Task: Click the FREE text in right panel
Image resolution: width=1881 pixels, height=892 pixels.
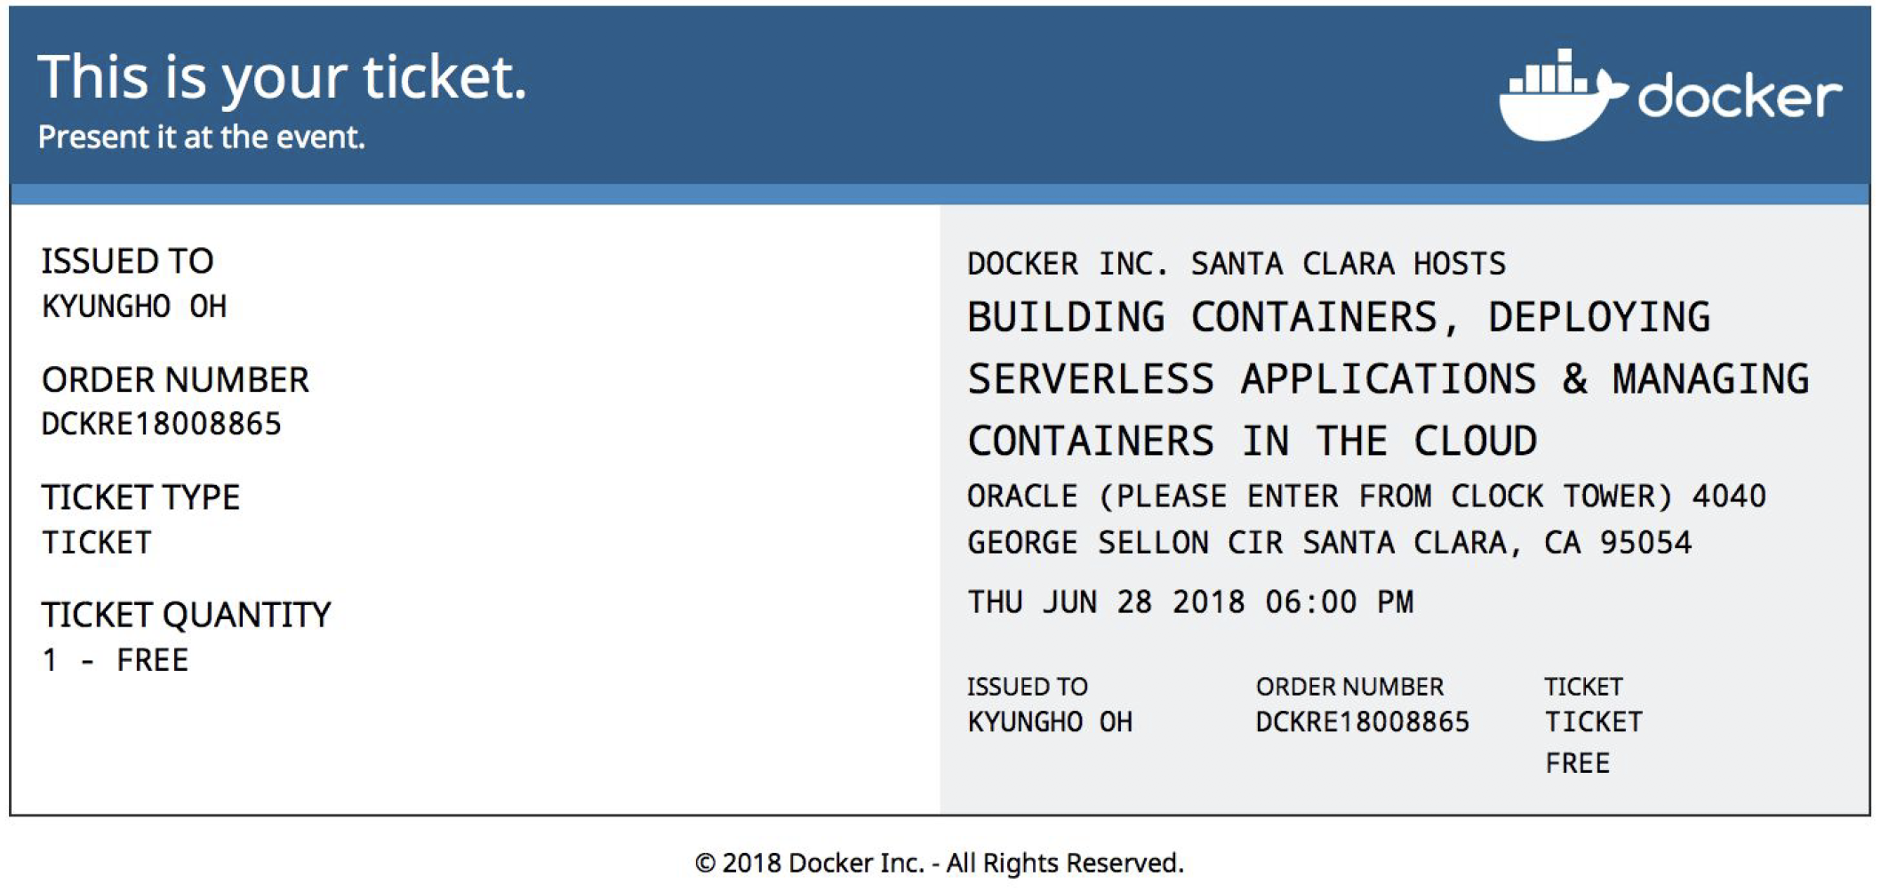Action: [1577, 763]
